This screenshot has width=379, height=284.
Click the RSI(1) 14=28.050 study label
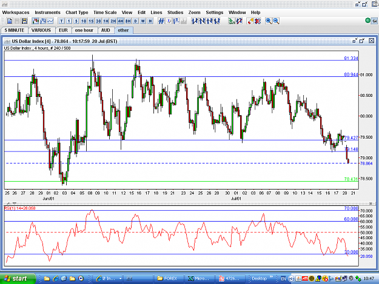click(x=20, y=208)
